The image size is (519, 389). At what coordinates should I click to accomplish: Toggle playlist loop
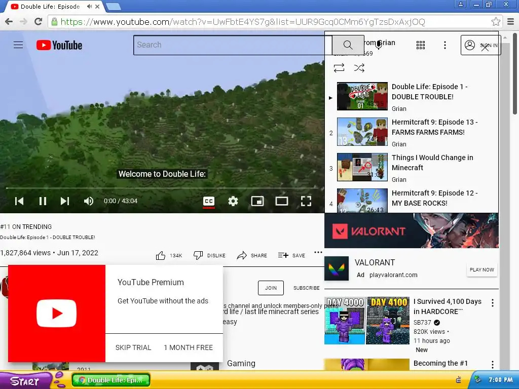[x=339, y=68]
